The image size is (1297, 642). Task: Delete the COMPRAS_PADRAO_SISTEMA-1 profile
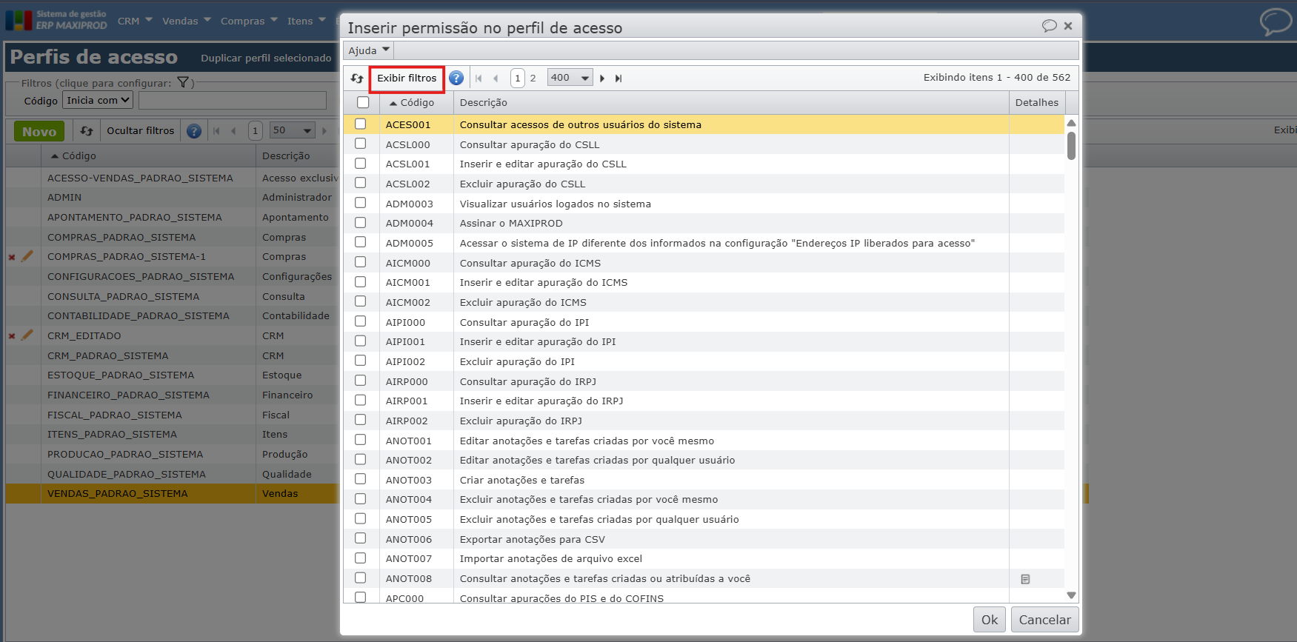pyautogui.click(x=12, y=257)
